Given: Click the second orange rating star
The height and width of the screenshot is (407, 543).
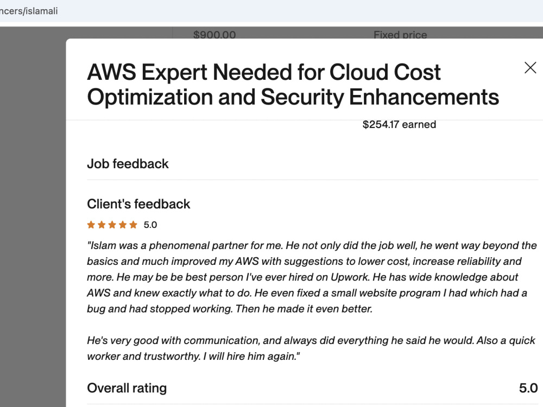Looking at the screenshot, I should [102, 225].
